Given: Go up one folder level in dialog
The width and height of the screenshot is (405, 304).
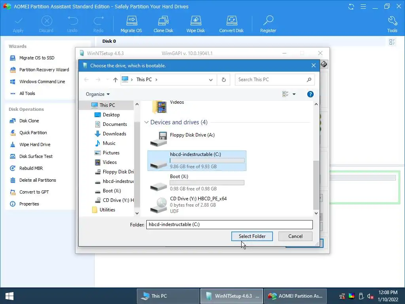Looking at the screenshot, I should coord(115,80).
